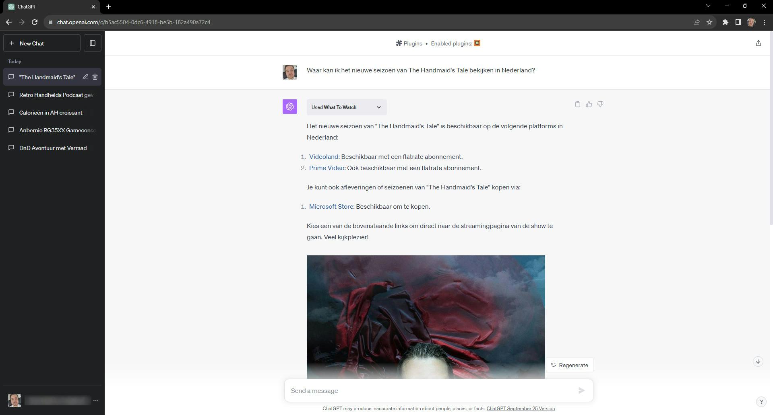Open the Videoland link
The image size is (773, 415).
pos(324,157)
